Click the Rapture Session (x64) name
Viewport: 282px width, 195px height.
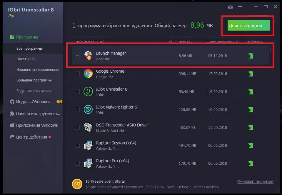[116, 143]
